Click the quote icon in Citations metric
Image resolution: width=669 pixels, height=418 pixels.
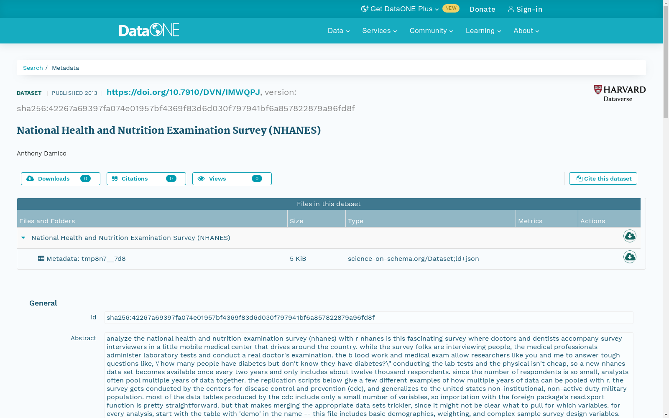click(x=115, y=178)
